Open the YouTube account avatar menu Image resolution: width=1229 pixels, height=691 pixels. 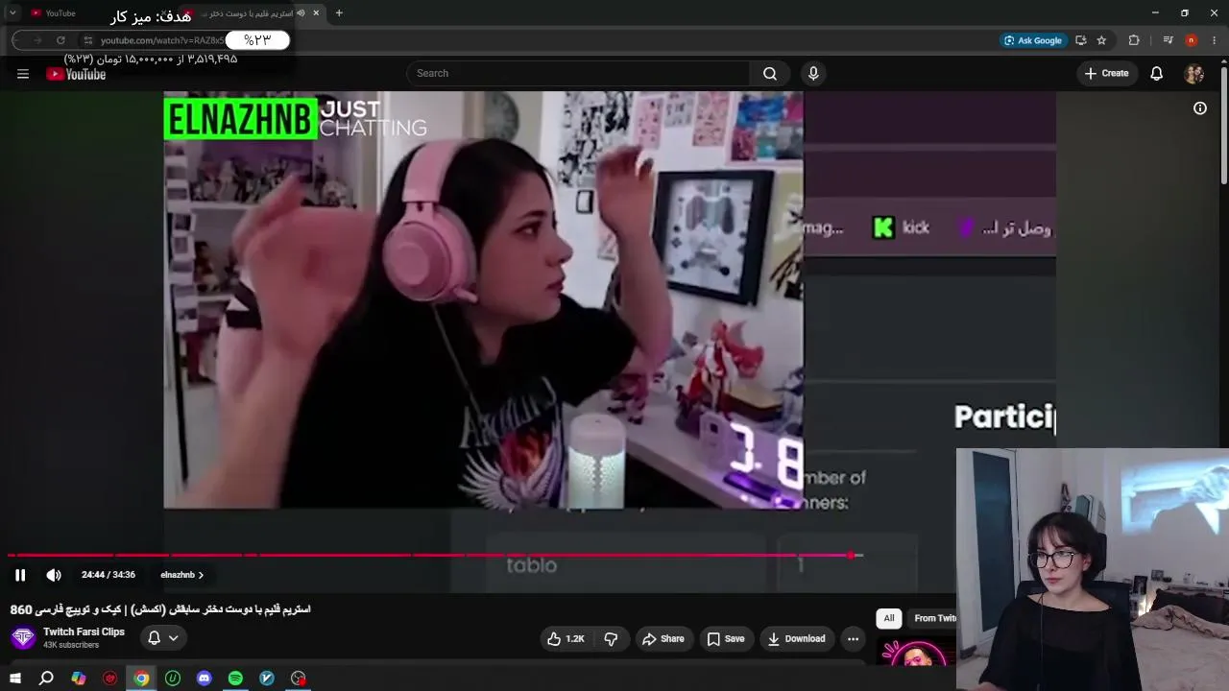coord(1193,74)
